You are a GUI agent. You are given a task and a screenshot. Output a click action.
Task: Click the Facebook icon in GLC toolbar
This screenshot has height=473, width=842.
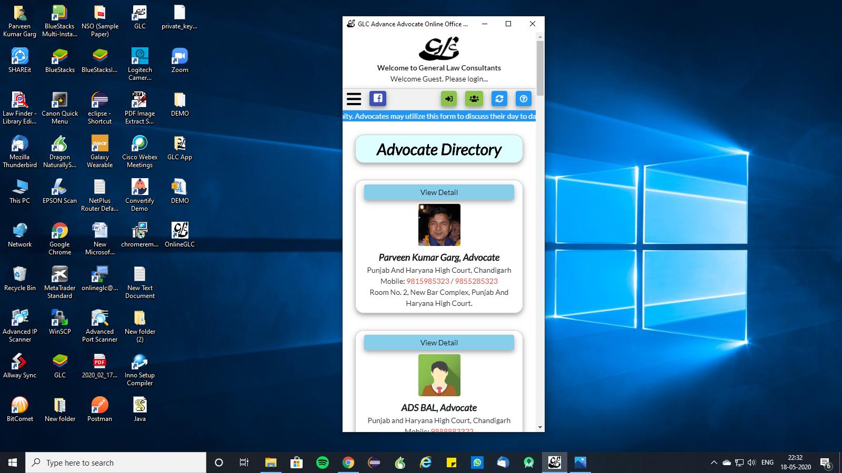pyautogui.click(x=377, y=98)
